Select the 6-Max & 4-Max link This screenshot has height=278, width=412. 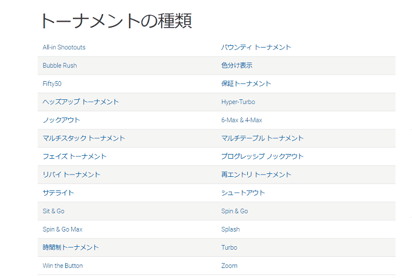coord(241,120)
